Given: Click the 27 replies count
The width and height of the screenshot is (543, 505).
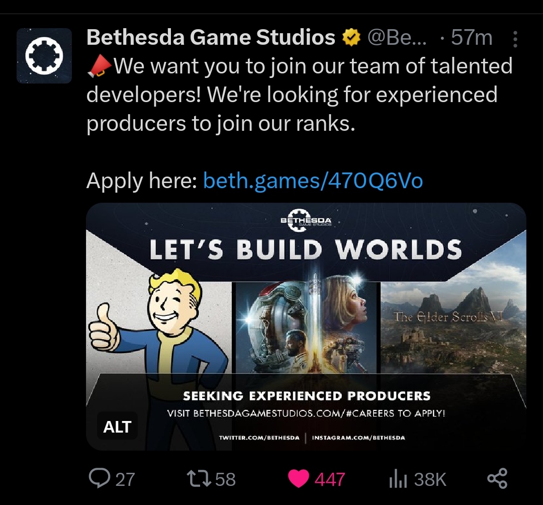Looking at the screenshot, I should [x=125, y=479].
